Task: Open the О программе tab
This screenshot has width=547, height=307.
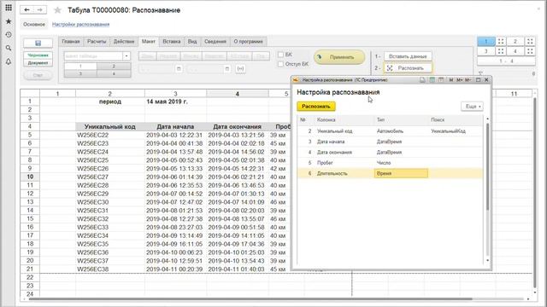Action: tap(249, 42)
